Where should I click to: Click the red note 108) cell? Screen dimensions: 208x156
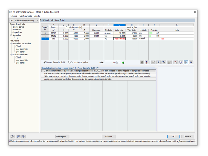coord(177,39)
